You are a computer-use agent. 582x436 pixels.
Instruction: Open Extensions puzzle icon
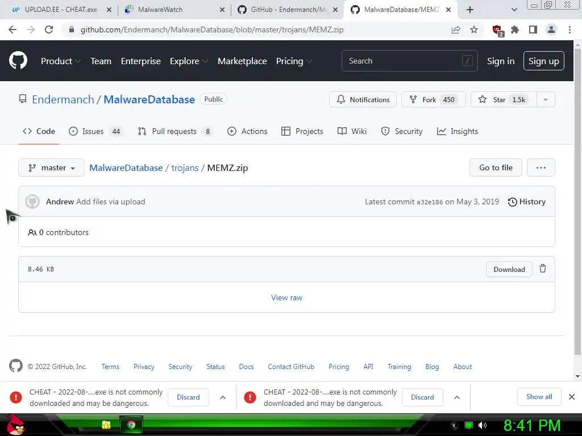click(x=515, y=30)
